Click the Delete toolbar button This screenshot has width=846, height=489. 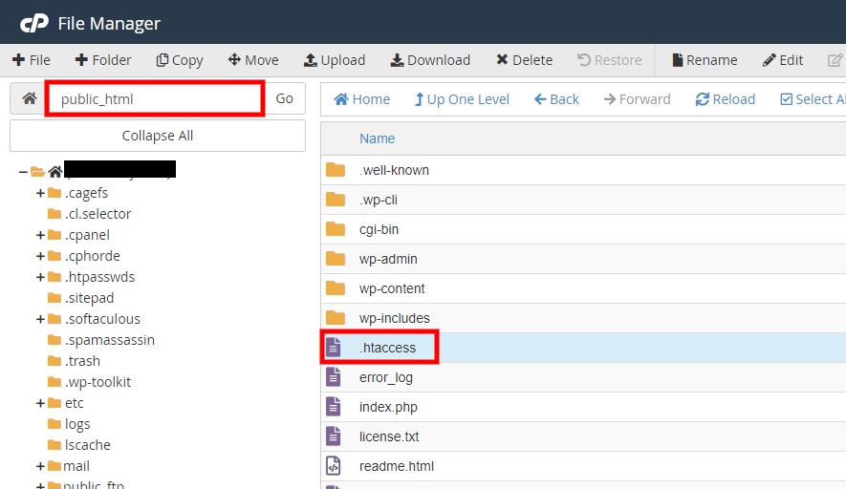(525, 60)
